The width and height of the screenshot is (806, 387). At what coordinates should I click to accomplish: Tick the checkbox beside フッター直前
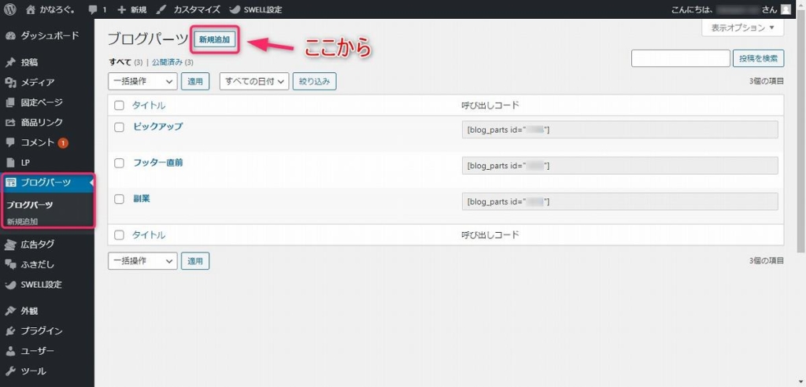tap(120, 163)
